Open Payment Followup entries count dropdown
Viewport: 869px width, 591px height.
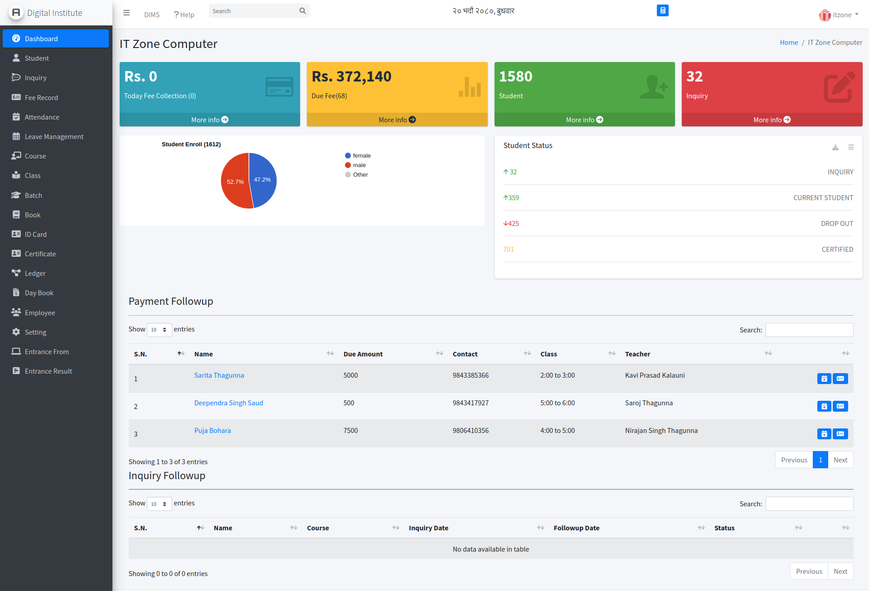[159, 330]
